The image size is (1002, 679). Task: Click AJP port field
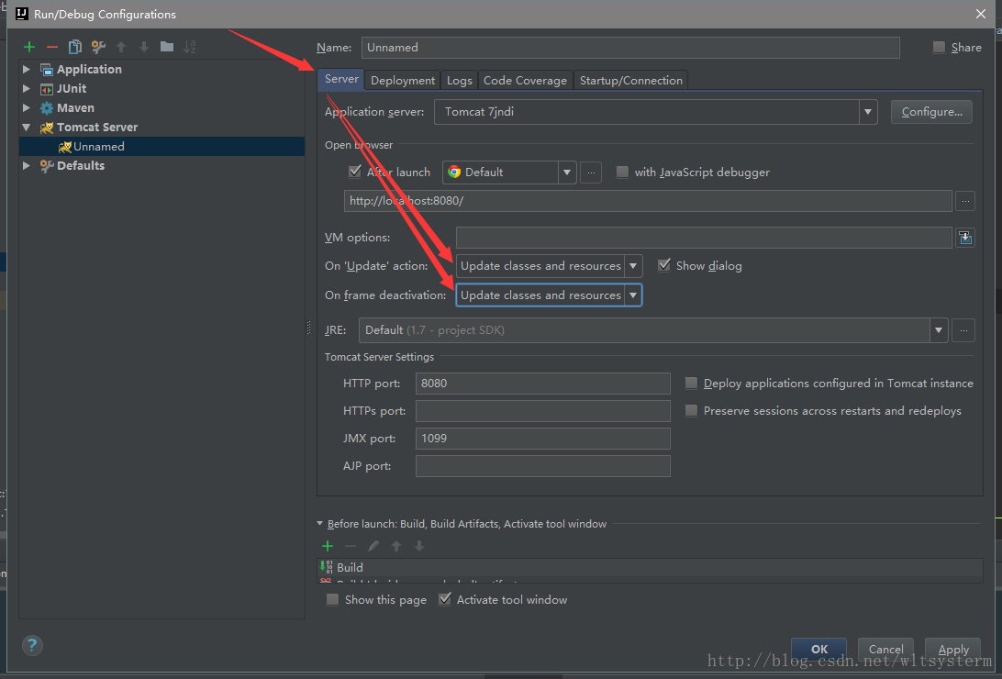[x=542, y=465]
